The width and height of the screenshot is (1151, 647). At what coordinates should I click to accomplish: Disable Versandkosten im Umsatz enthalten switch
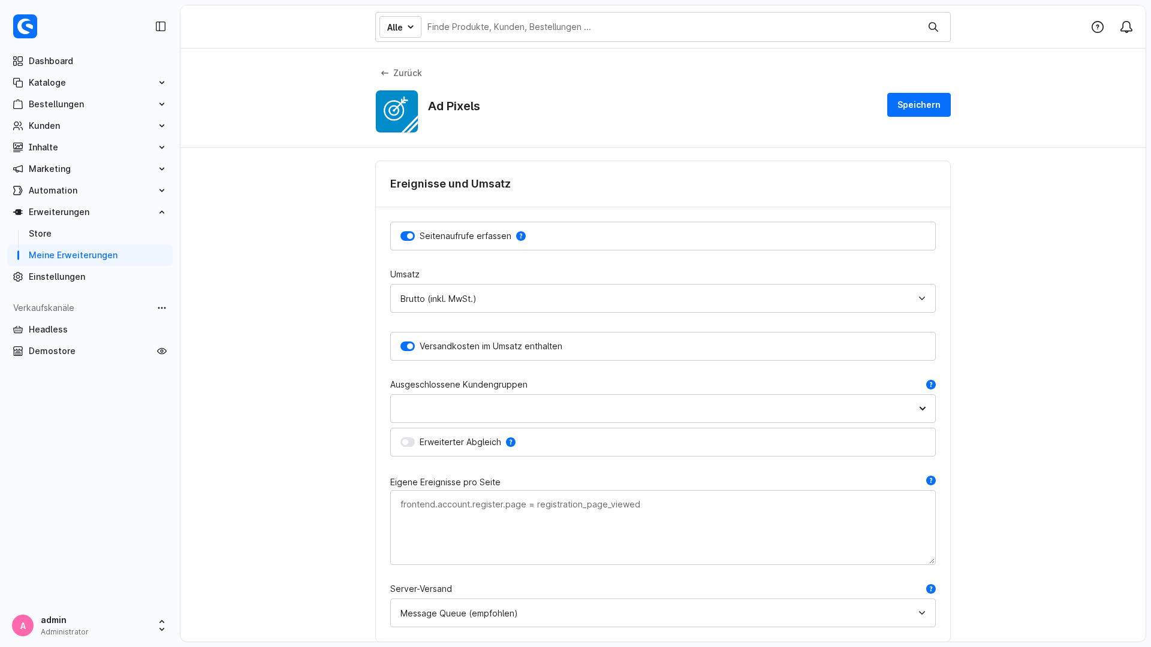(408, 346)
